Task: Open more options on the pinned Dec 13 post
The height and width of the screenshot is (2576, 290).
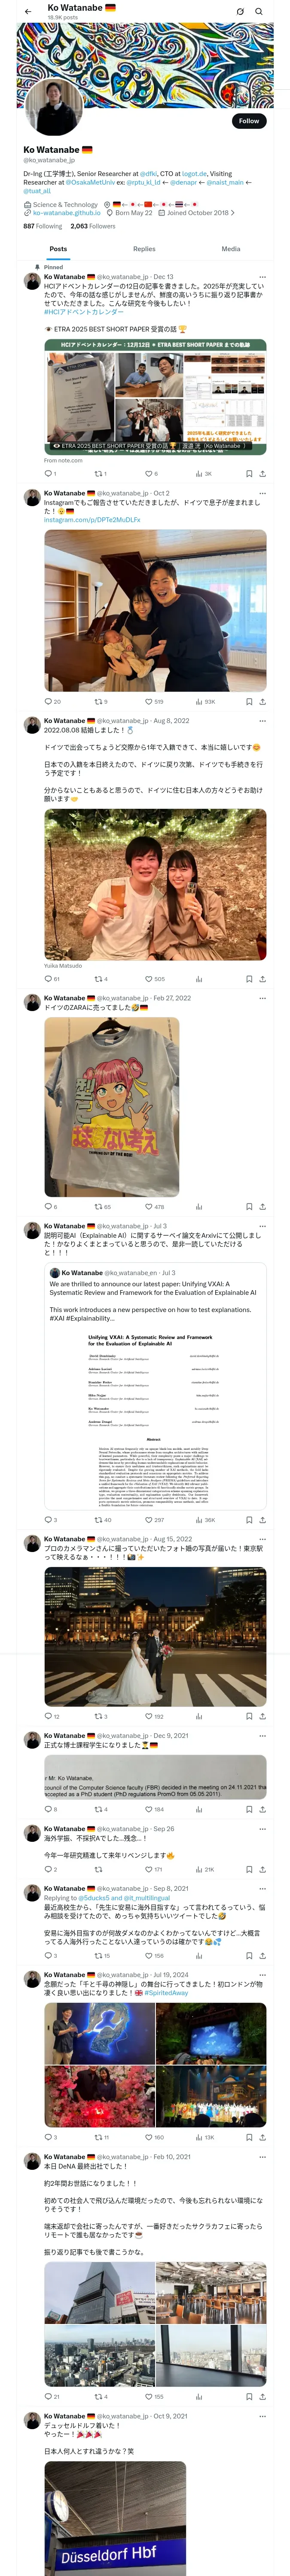Action: [x=262, y=277]
